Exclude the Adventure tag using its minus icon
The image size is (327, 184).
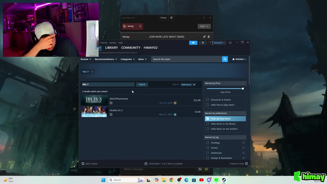coord(243,153)
